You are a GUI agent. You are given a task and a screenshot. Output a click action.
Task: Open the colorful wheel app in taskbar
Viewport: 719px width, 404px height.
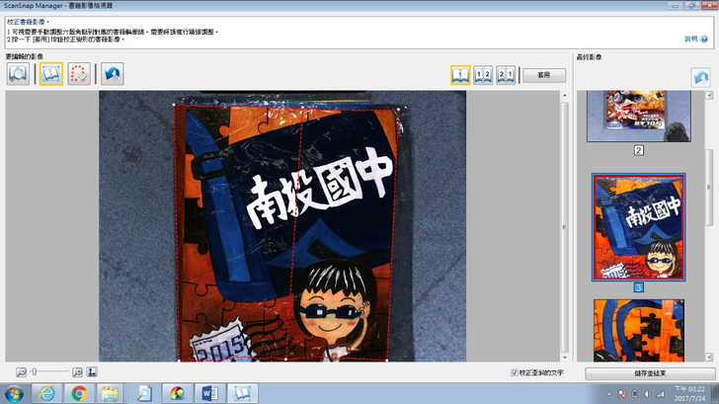[x=177, y=393]
